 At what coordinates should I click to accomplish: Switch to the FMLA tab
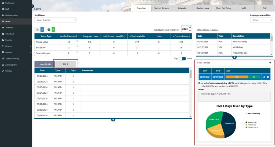(x=66, y=64)
